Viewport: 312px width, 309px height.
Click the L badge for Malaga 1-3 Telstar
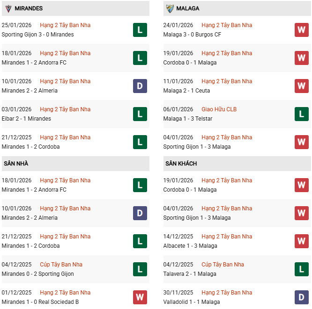click(x=301, y=114)
